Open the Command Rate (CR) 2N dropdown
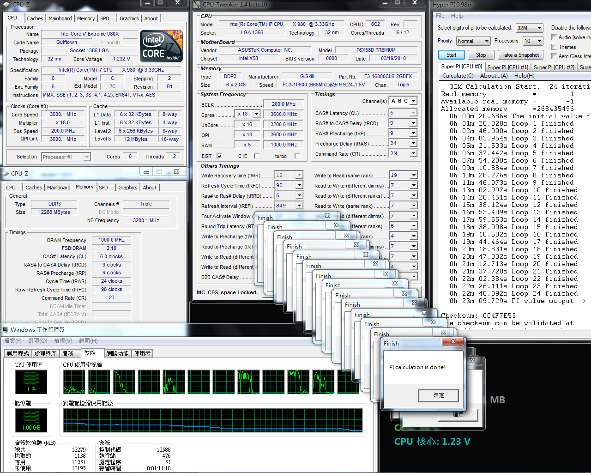 click(413, 153)
